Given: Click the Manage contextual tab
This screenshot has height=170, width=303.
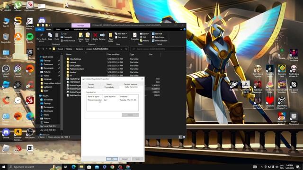Looking at the screenshot, I should click(x=81, y=25).
